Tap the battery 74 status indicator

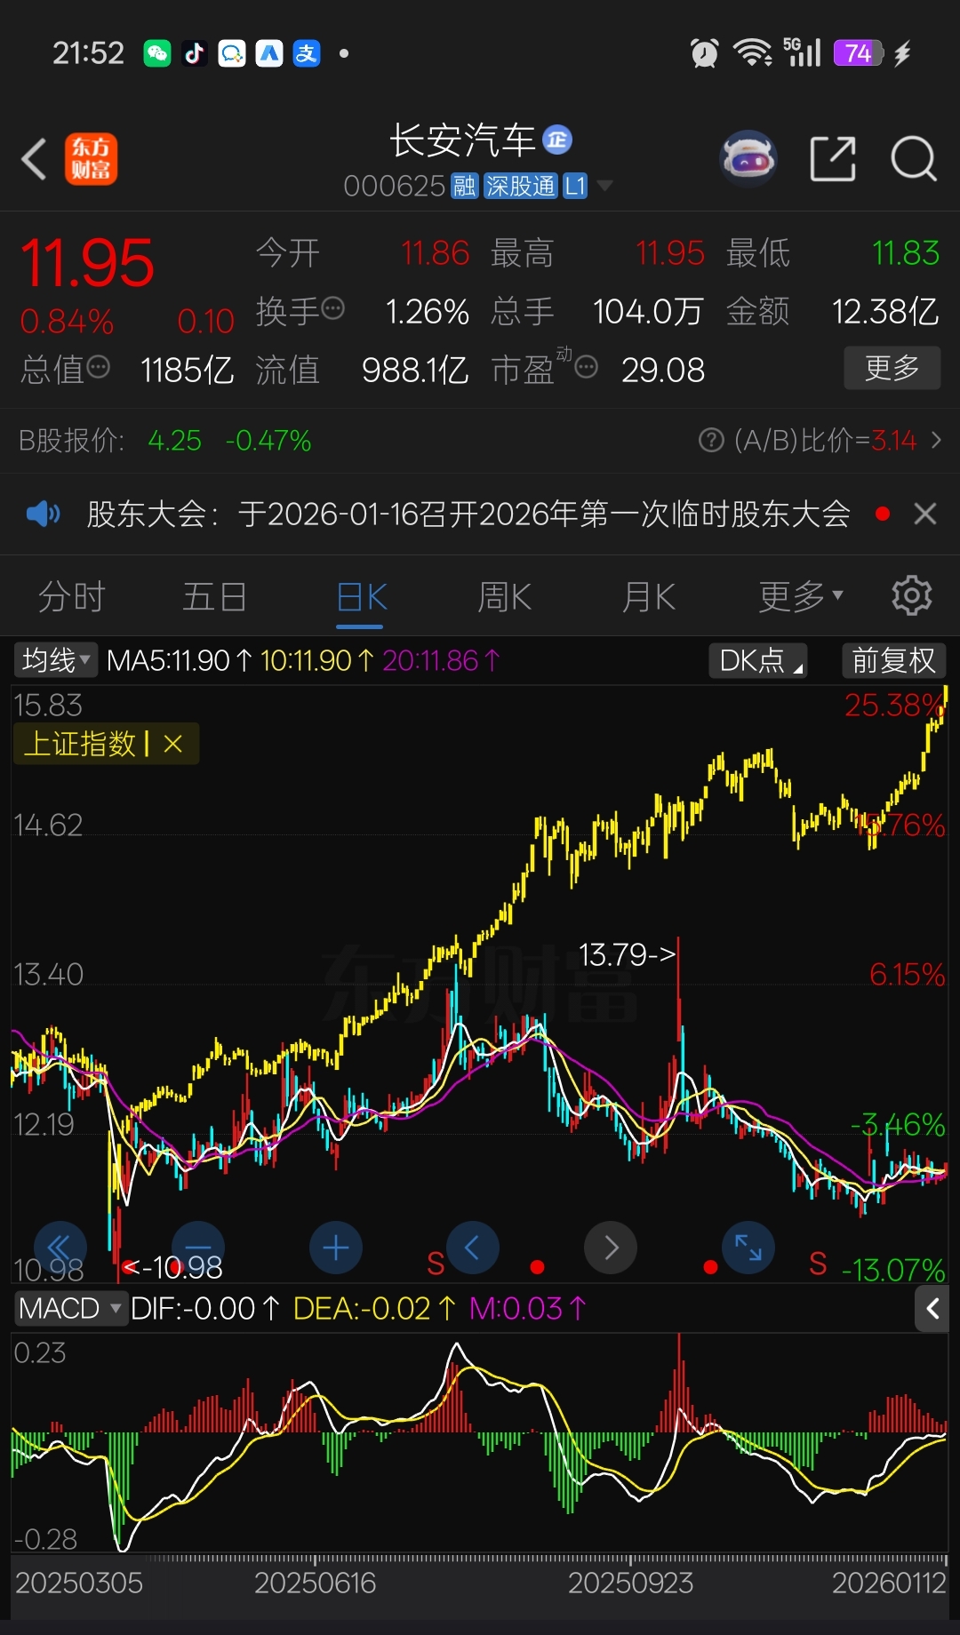click(857, 53)
